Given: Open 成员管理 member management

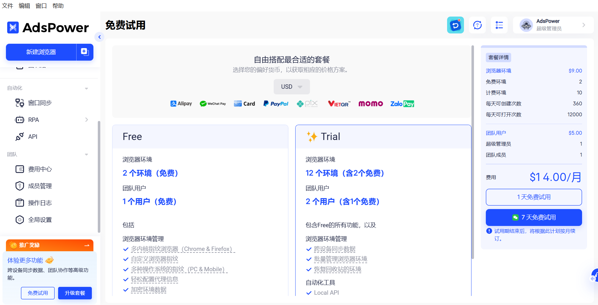Looking at the screenshot, I should click(19, 186).
